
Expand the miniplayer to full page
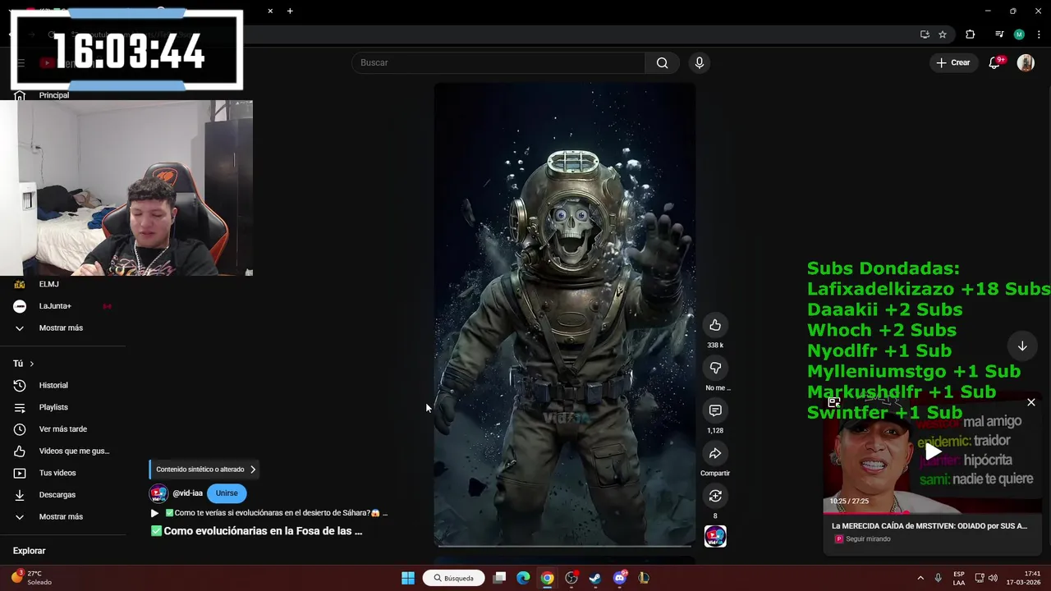tap(834, 402)
